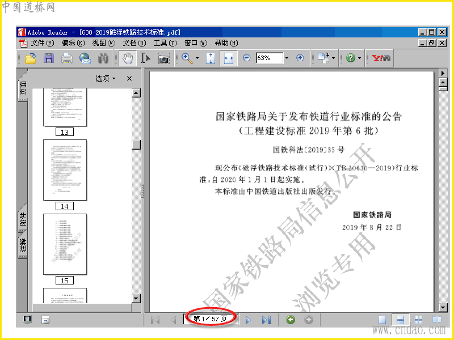The image size is (454, 340).
Task: Open the 视图(V) menu
Action: (x=104, y=43)
